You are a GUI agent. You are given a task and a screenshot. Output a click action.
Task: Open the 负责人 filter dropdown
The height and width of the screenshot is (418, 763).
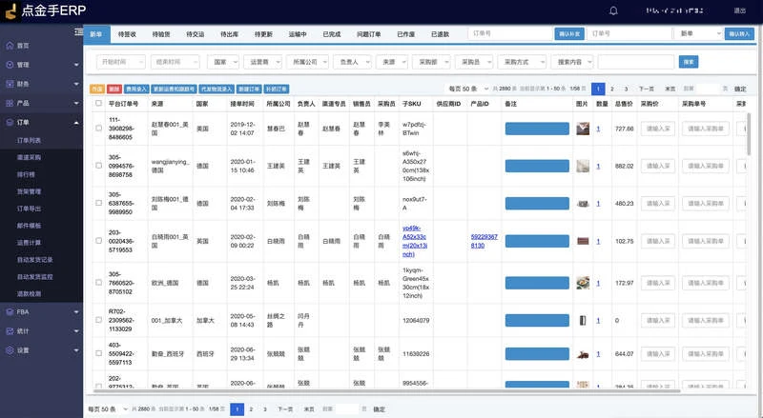[352, 62]
